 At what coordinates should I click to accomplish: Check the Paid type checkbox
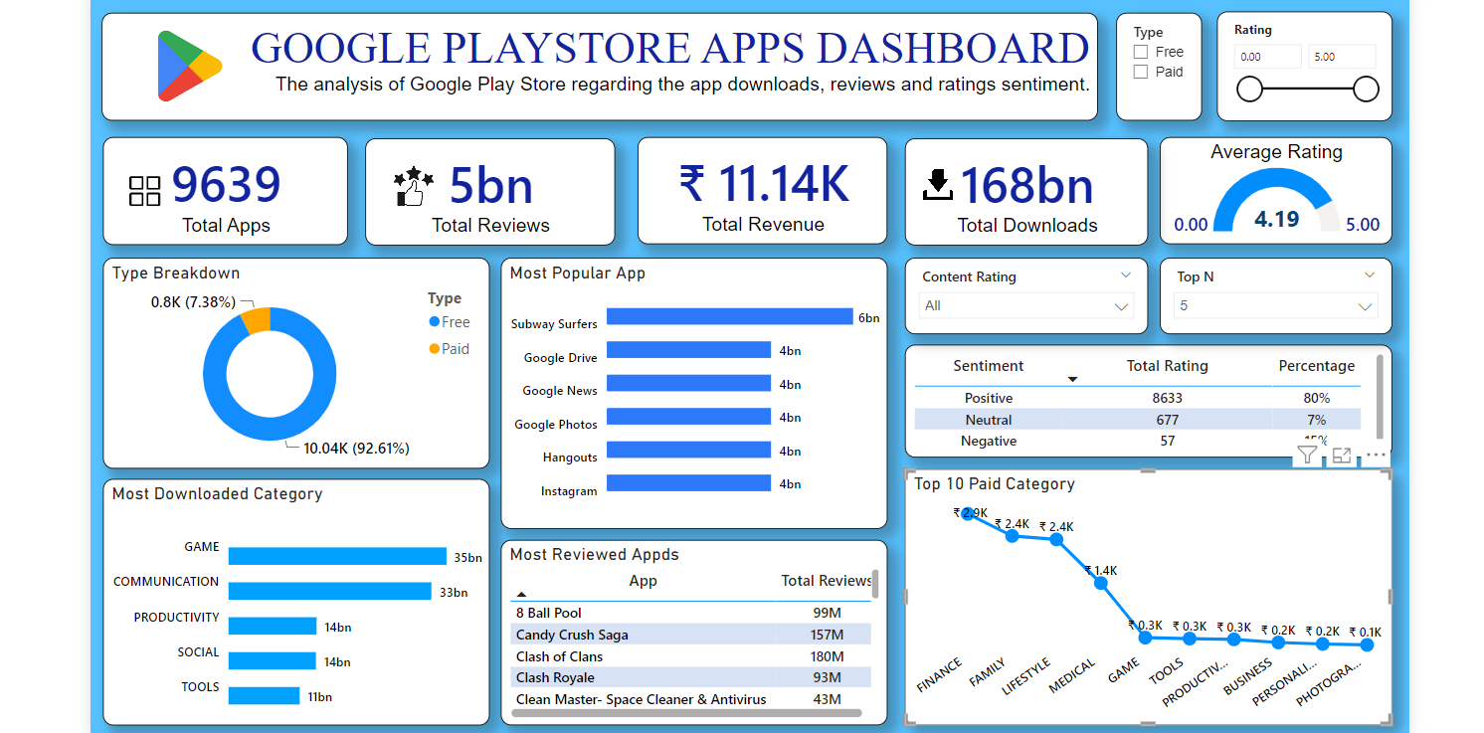1141,72
